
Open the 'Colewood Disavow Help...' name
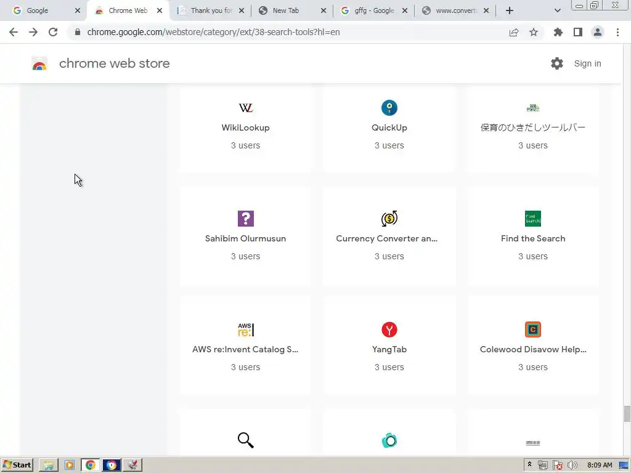point(533,350)
